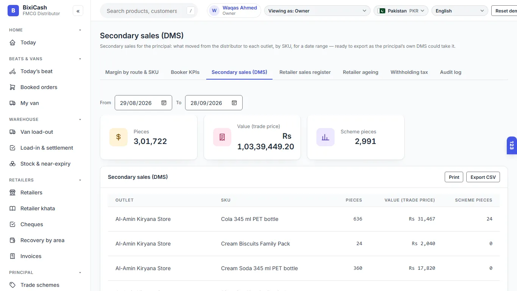Collapse the RETAILERS sidebar section
Screen dimensions: 517x291
click(80, 180)
